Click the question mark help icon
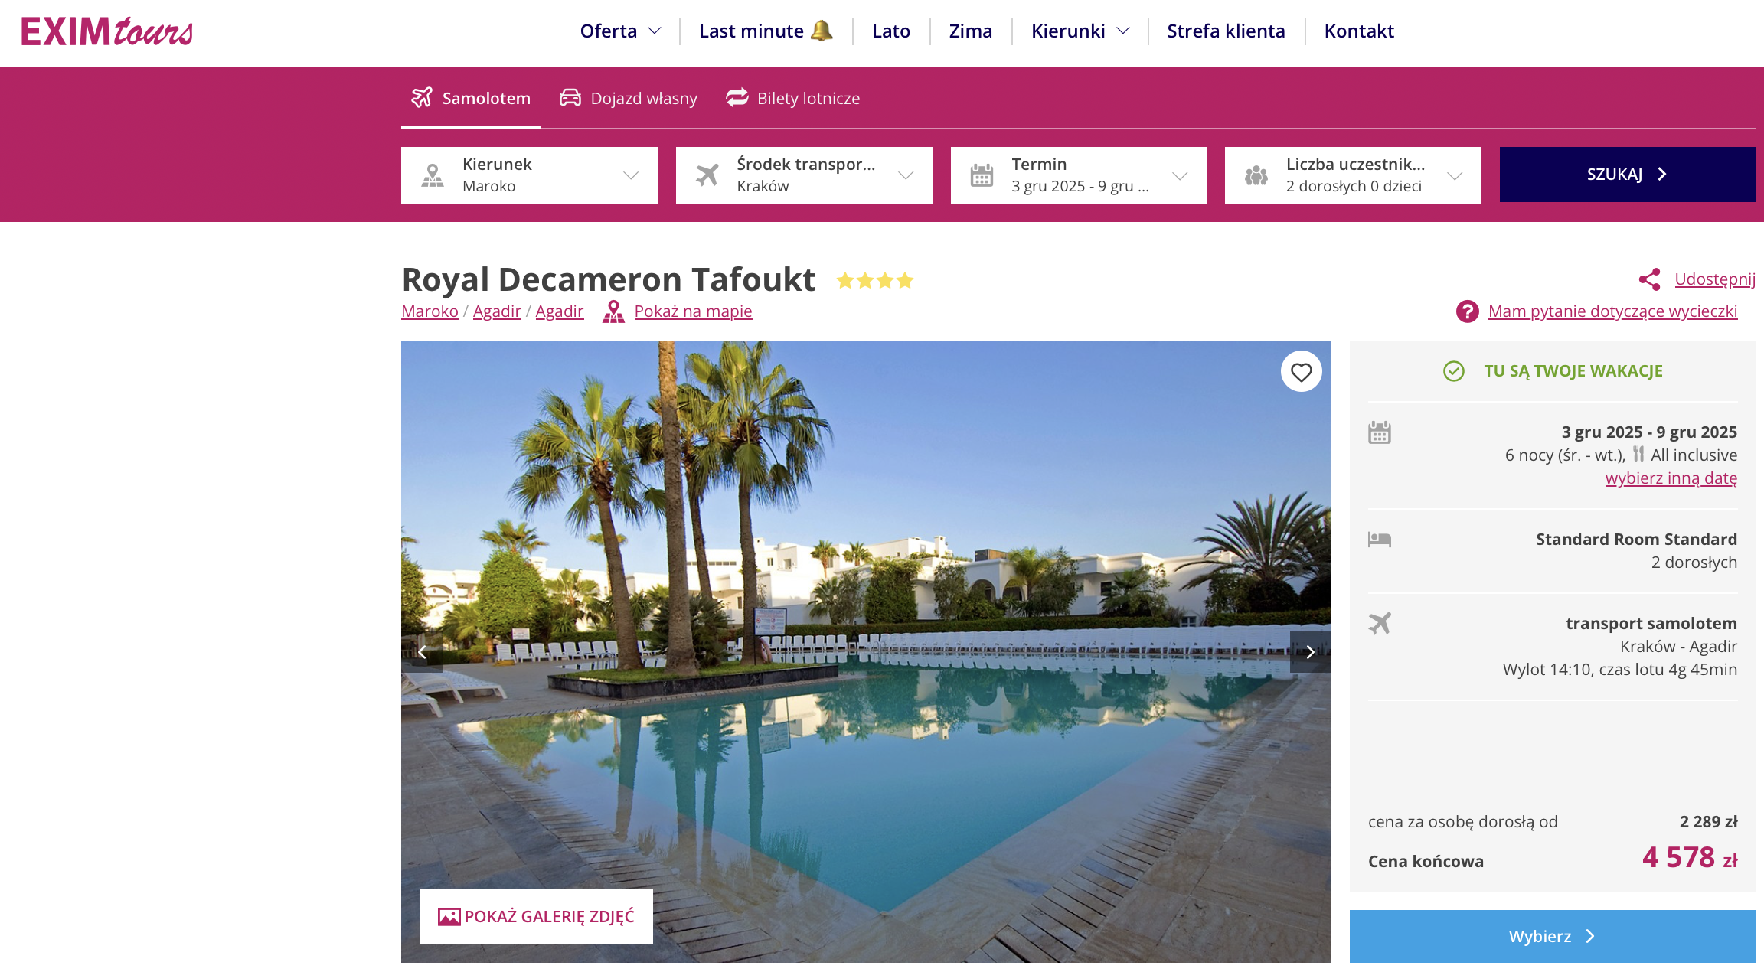The width and height of the screenshot is (1764, 972). tap(1468, 311)
